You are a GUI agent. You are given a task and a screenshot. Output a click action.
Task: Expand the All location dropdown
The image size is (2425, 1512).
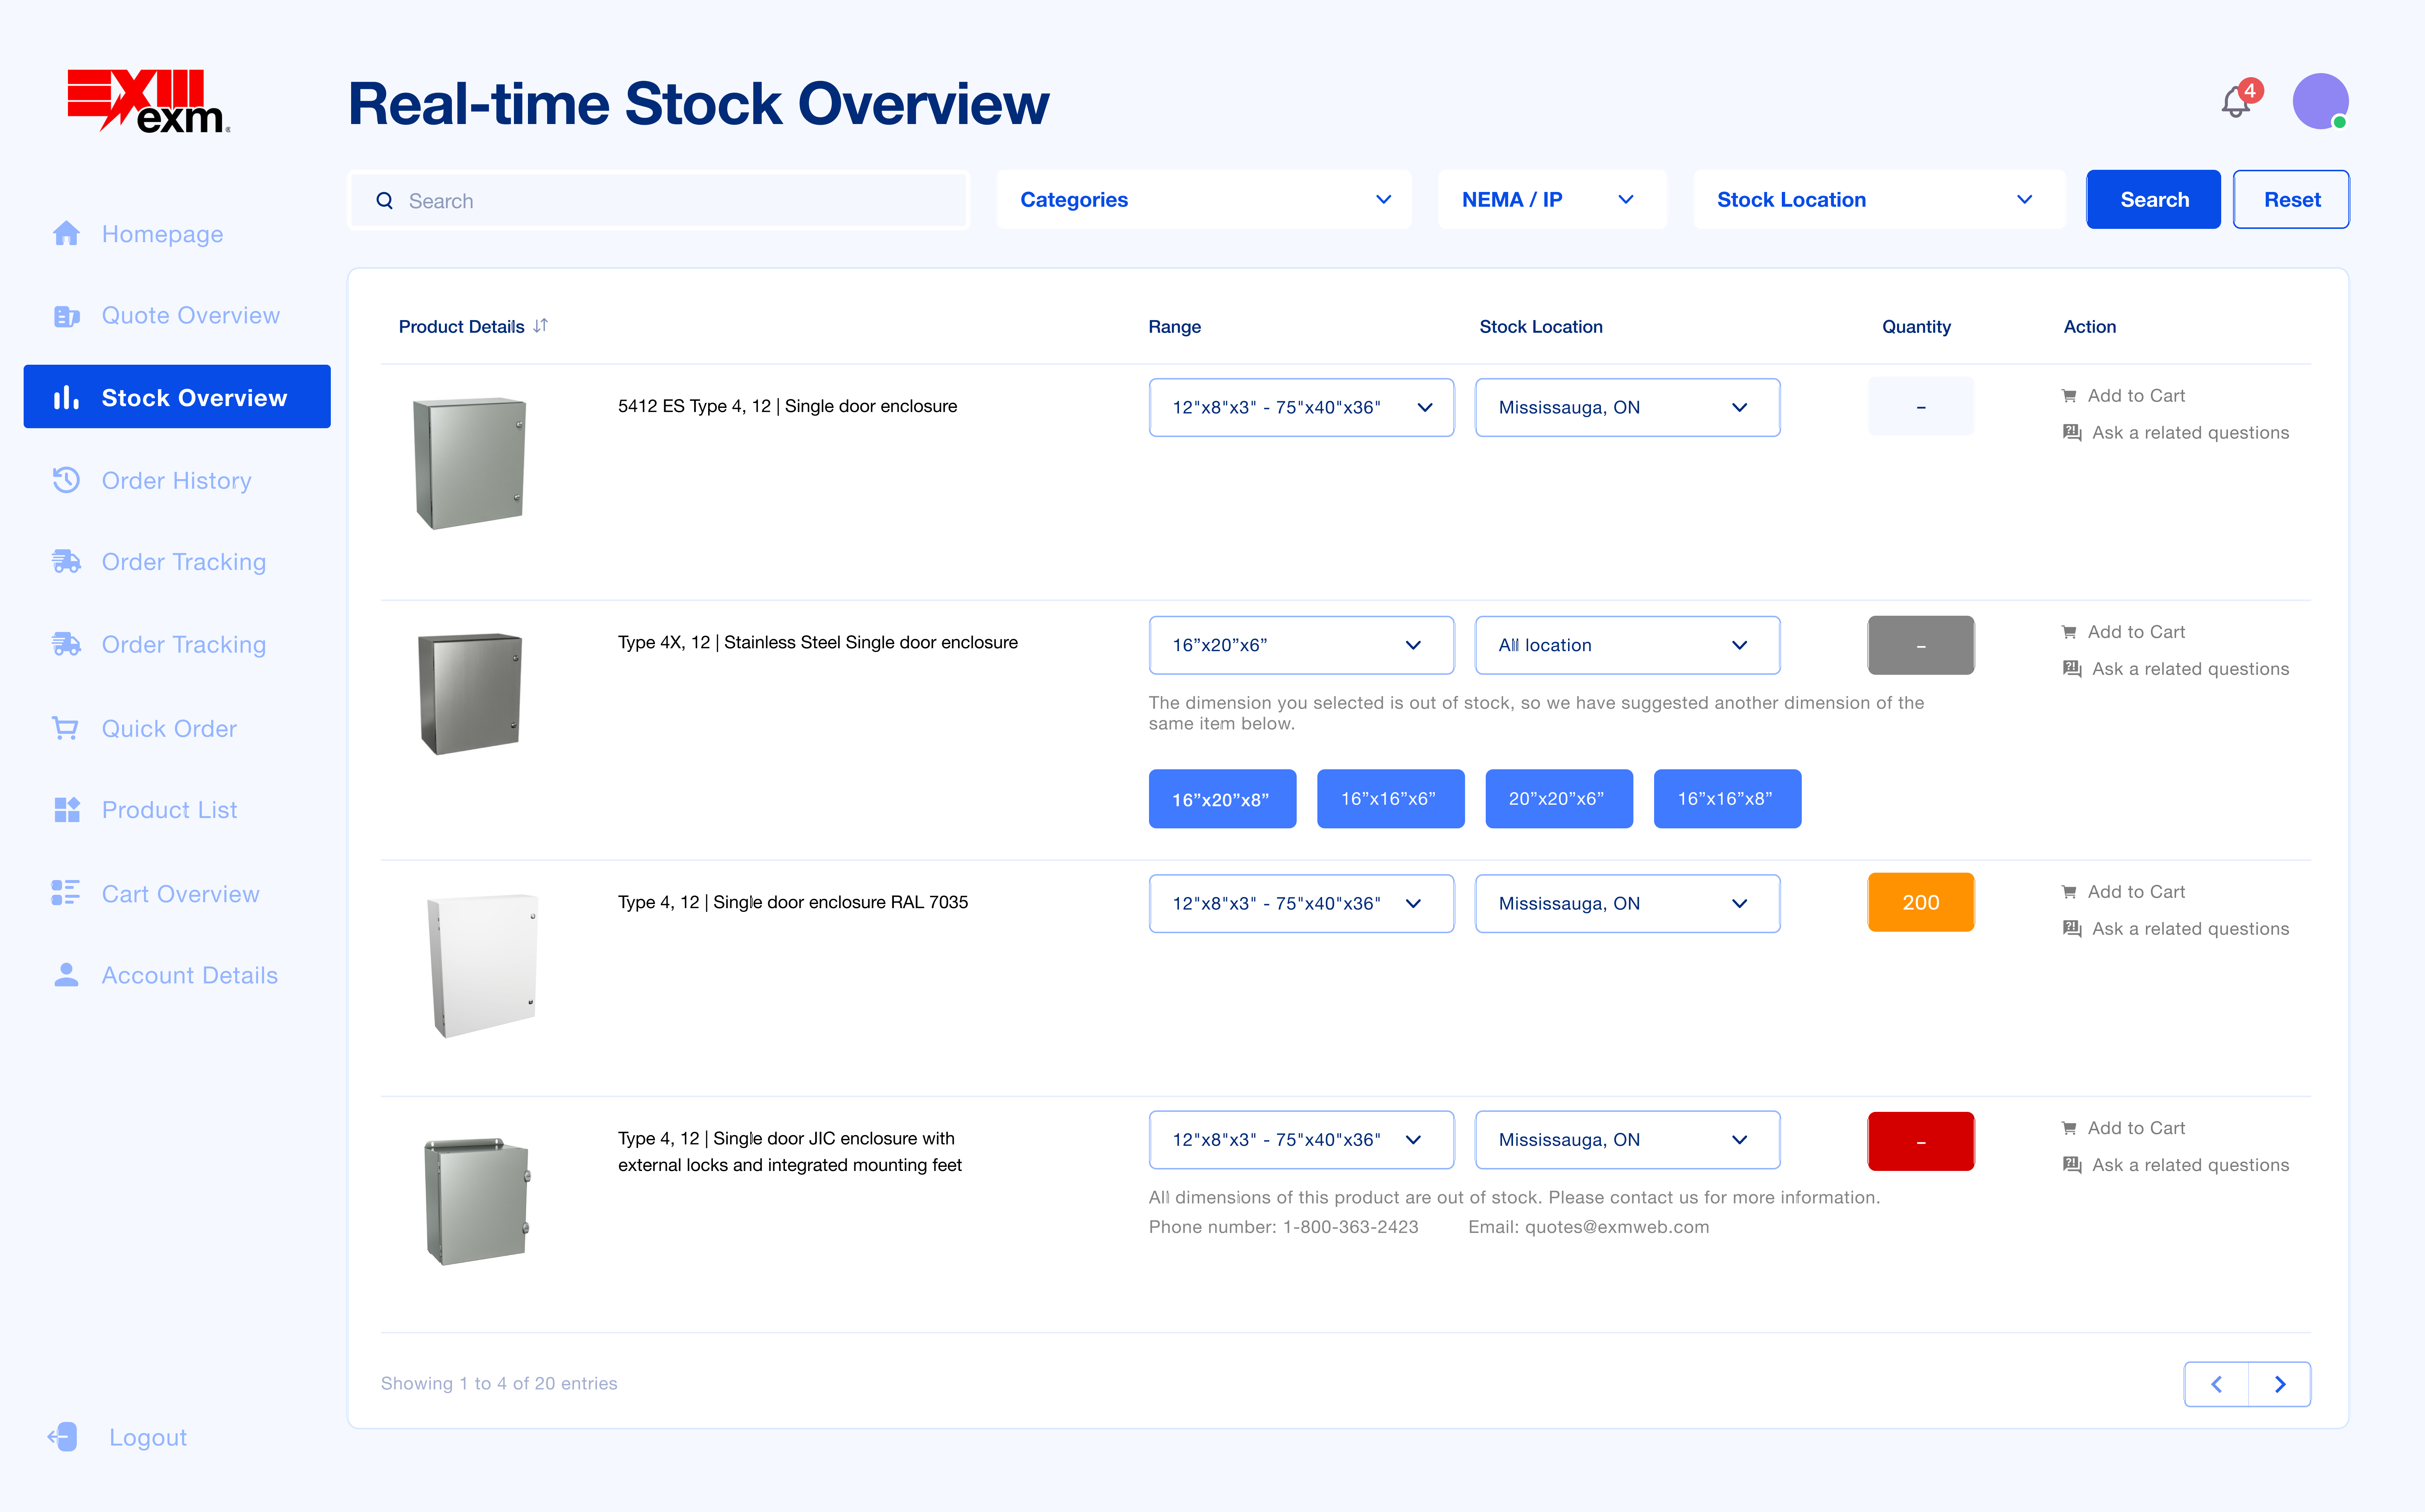tap(1627, 645)
